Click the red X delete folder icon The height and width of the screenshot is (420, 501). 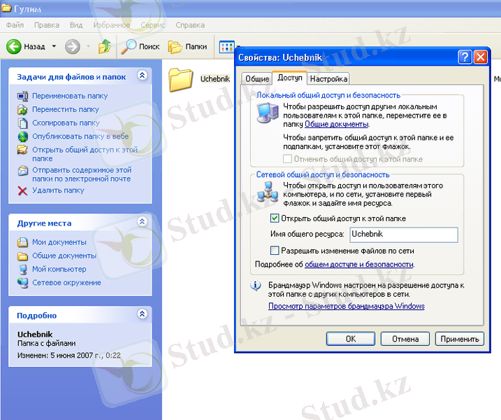(22, 191)
